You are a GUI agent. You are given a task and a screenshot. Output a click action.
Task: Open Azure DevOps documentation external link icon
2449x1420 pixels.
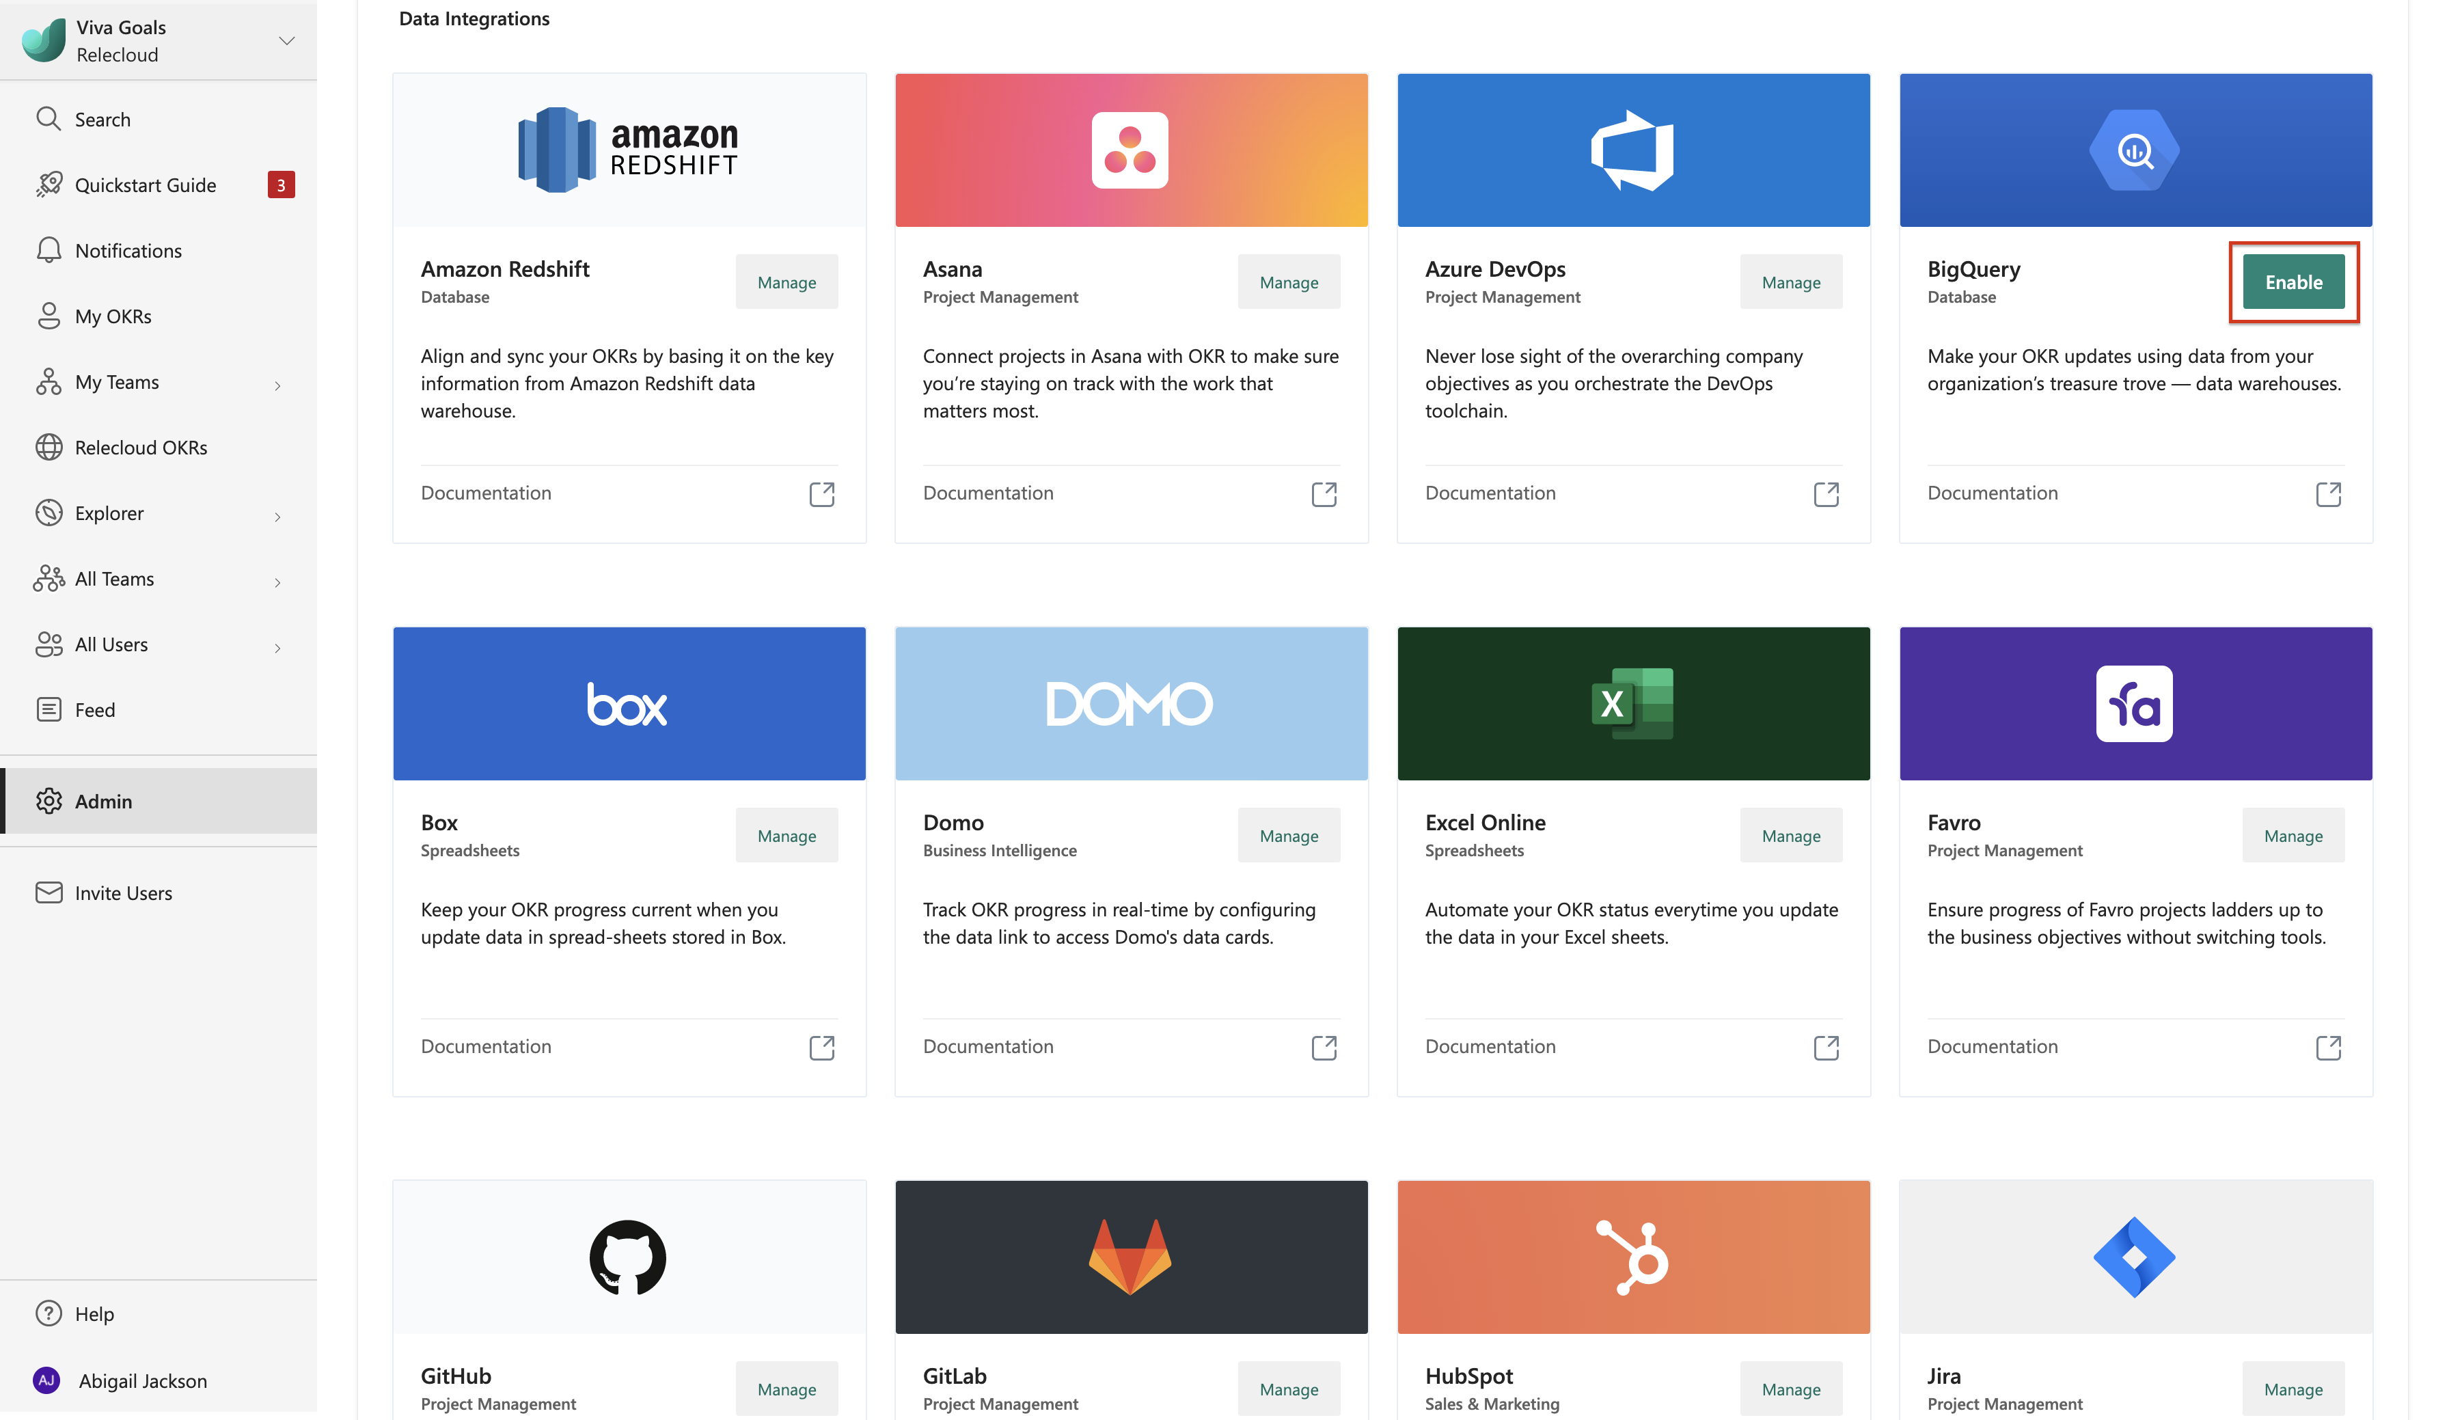pos(1827,494)
